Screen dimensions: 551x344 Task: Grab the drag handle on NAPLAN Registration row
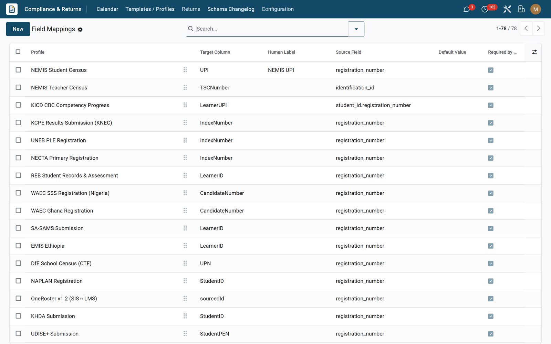point(185,281)
